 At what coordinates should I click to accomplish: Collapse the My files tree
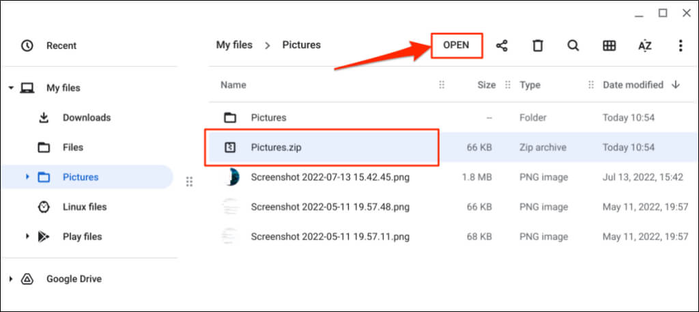[x=11, y=88]
